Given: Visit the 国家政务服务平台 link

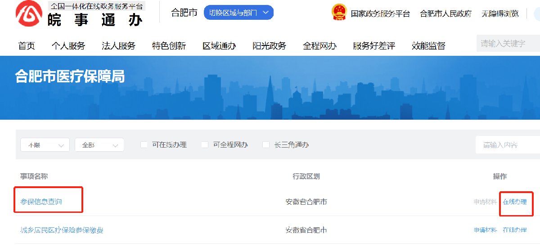Looking at the screenshot, I should click(380, 13).
